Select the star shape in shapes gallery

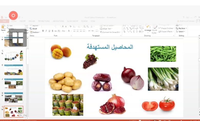pyautogui.click(x=140, y=31)
